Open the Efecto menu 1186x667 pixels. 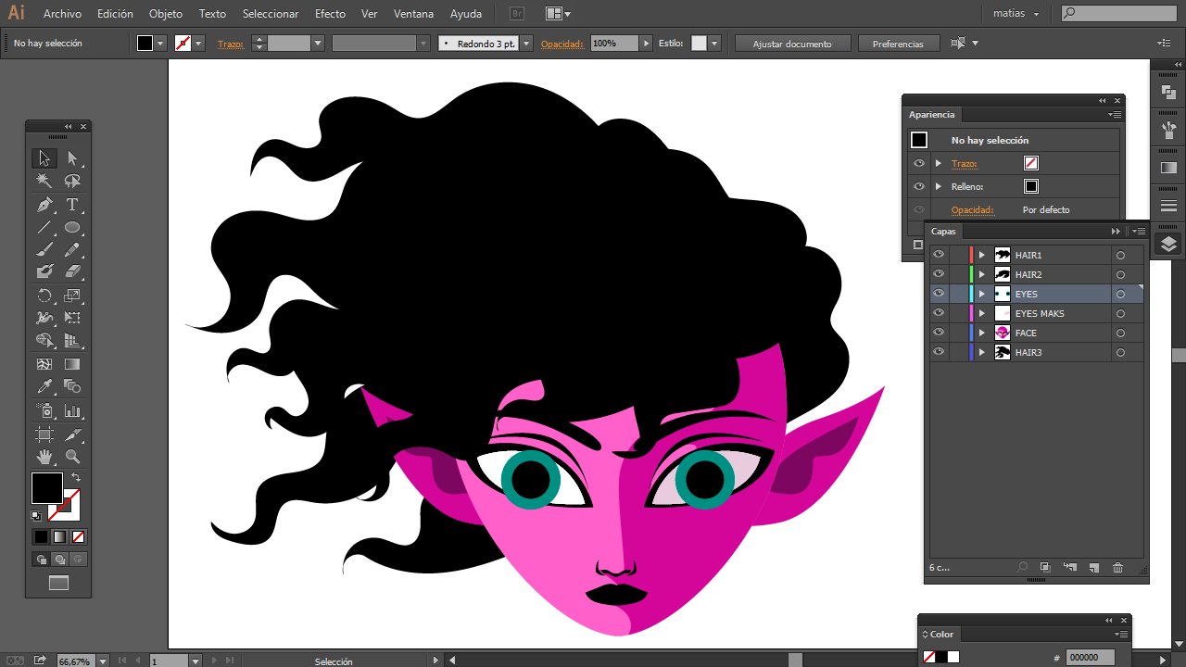click(x=330, y=14)
